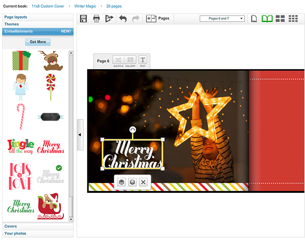The height and width of the screenshot is (244, 305).
Task: Bring the selected embellishment forward
Action: tap(122, 182)
